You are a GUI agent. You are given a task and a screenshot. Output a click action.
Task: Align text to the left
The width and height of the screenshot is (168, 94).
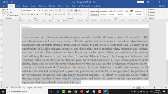click(x=56, y=14)
